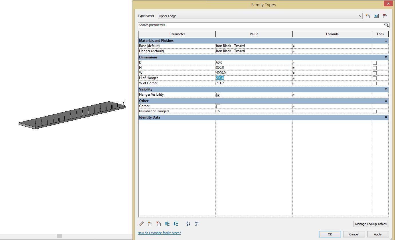Viewport: 395px width, 240px height.
Task: Click the Delete Type icon
Action: pyautogui.click(x=385, y=16)
